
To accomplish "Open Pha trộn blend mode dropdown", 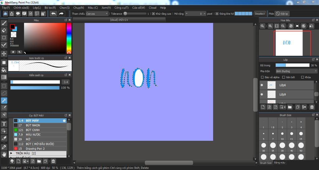I will (296, 71).
